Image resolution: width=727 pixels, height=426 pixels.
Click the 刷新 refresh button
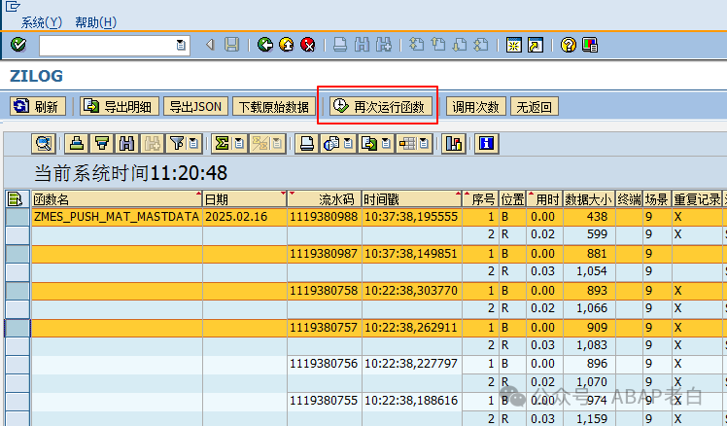[38, 106]
